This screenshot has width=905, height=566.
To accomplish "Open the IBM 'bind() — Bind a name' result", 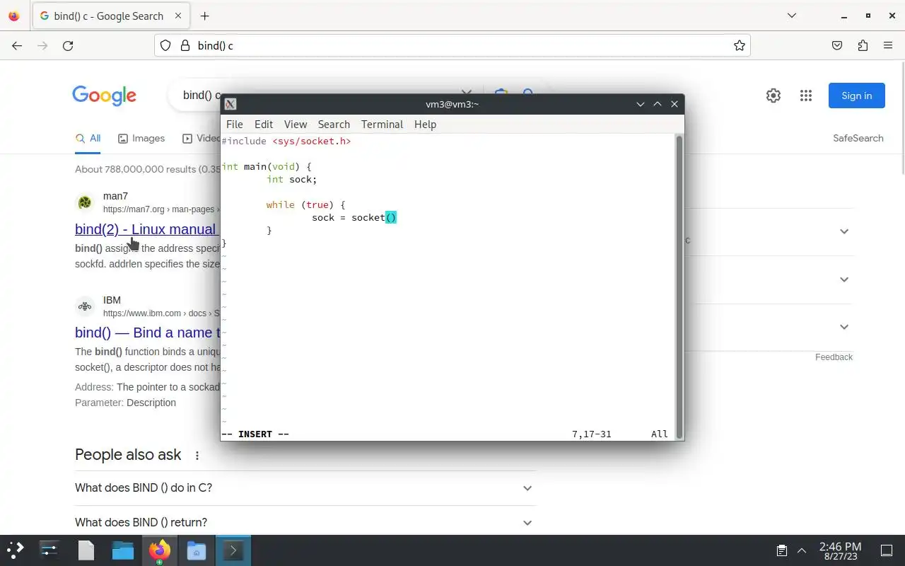I will click(148, 333).
